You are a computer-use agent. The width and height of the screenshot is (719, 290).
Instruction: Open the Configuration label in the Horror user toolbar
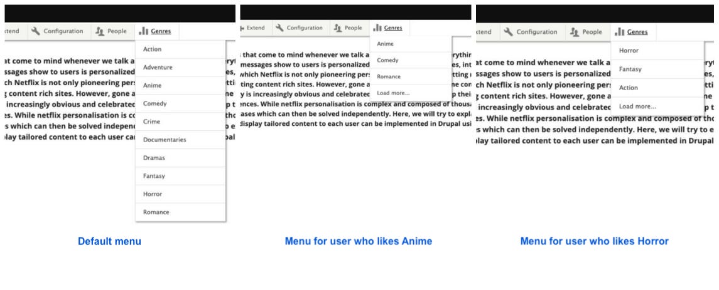536,31
